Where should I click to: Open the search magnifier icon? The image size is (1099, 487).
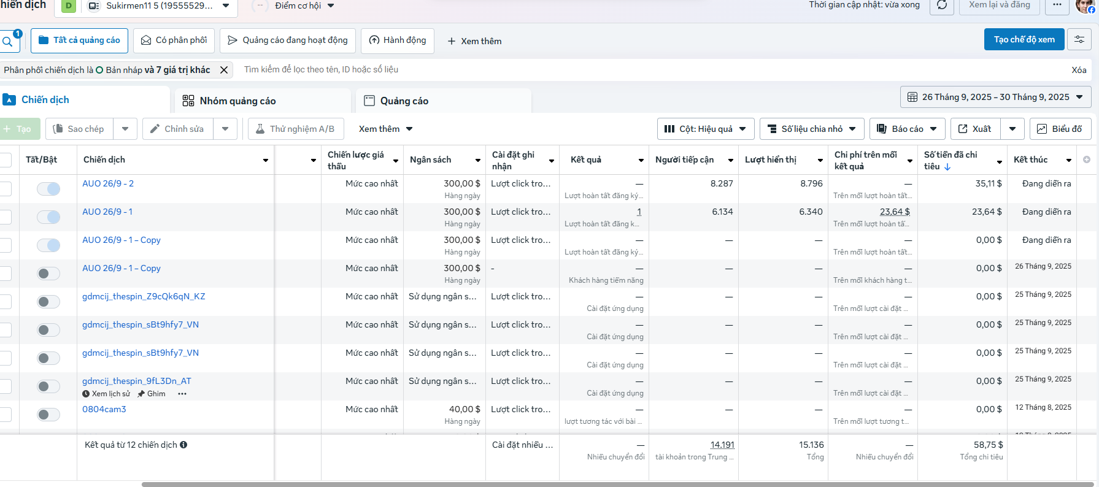click(7, 41)
